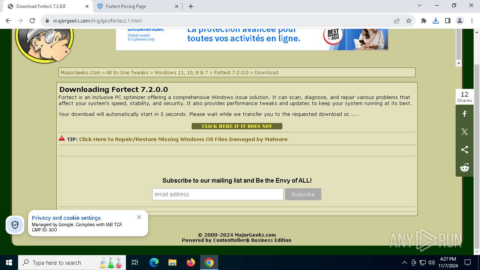Launch Microsoft Edge from taskbar

pos(154,262)
